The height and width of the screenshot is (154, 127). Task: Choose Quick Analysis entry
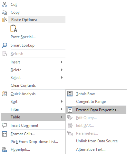coord(33,94)
